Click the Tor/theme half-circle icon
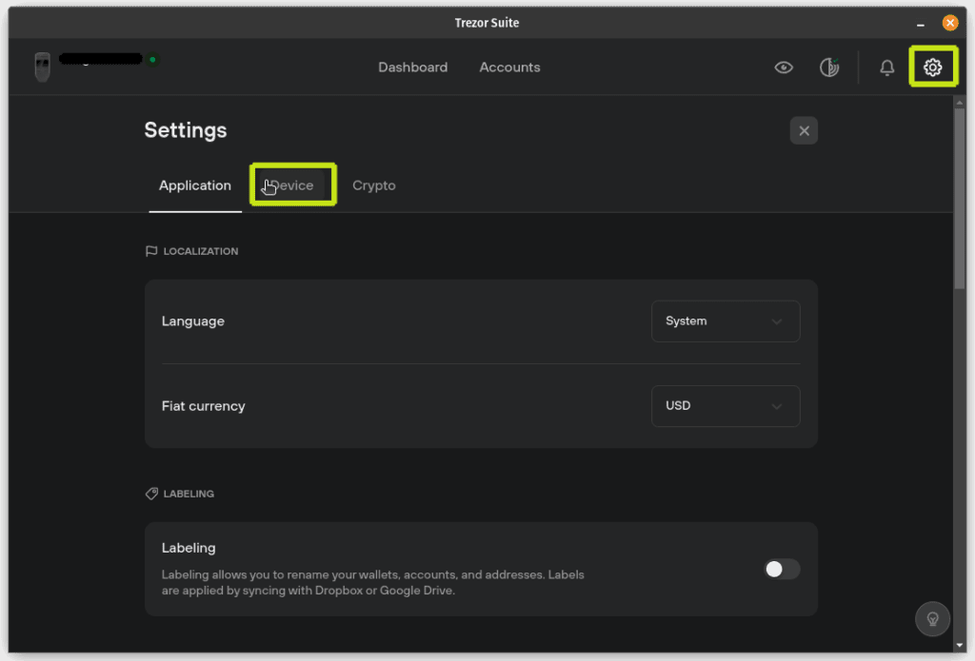The image size is (975, 661). tap(829, 68)
